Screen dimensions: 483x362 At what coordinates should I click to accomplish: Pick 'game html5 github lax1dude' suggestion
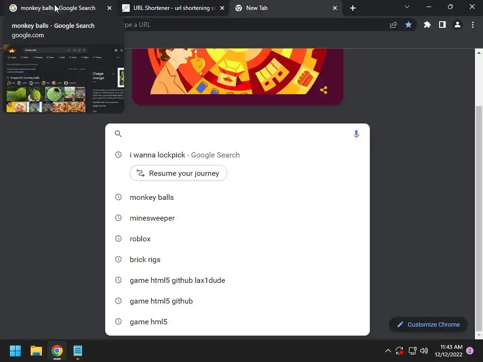(237, 280)
